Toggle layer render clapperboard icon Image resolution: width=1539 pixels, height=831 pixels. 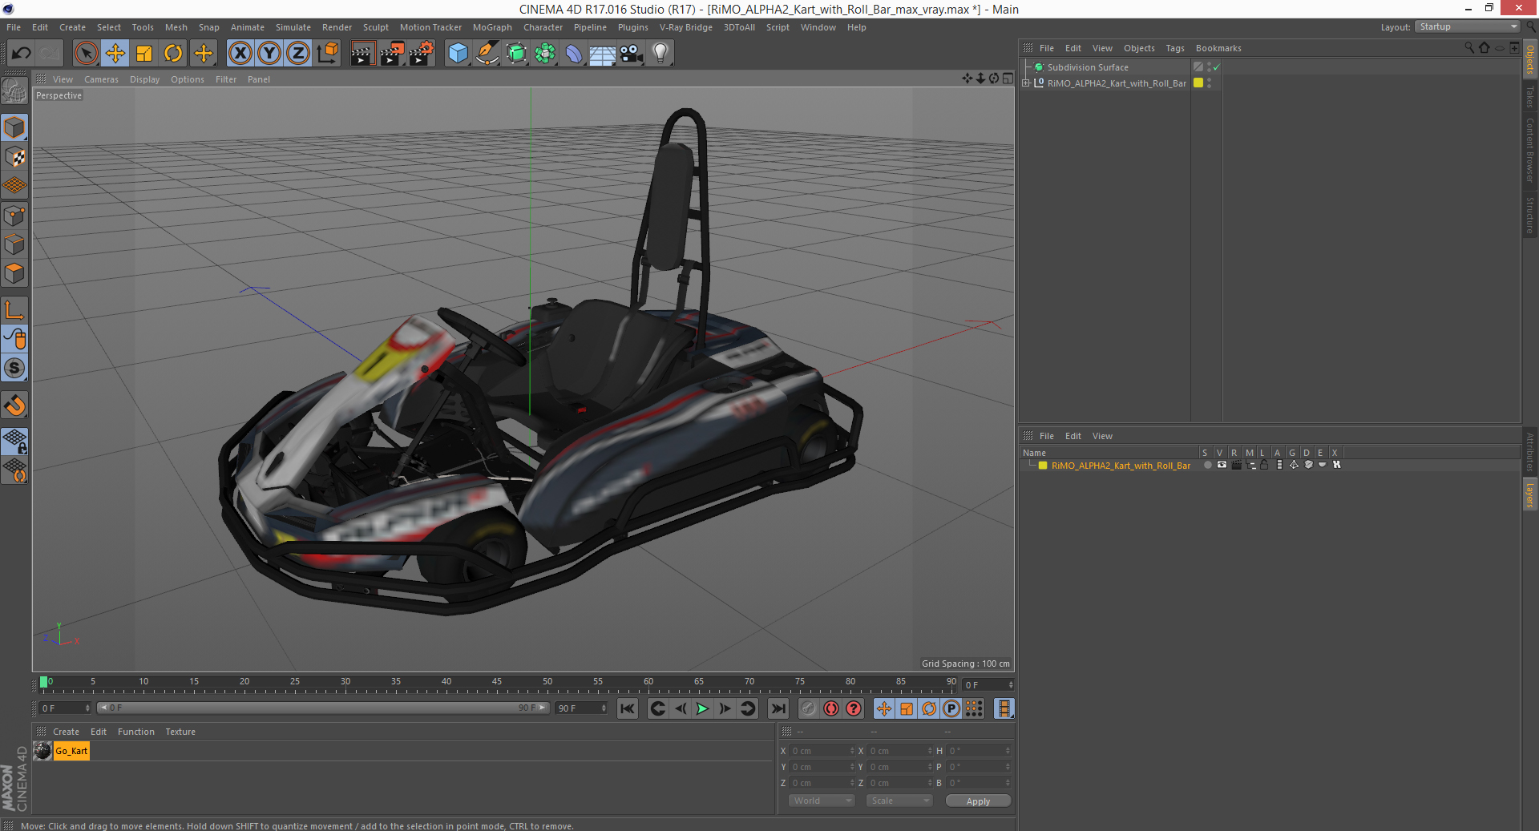1237,465
